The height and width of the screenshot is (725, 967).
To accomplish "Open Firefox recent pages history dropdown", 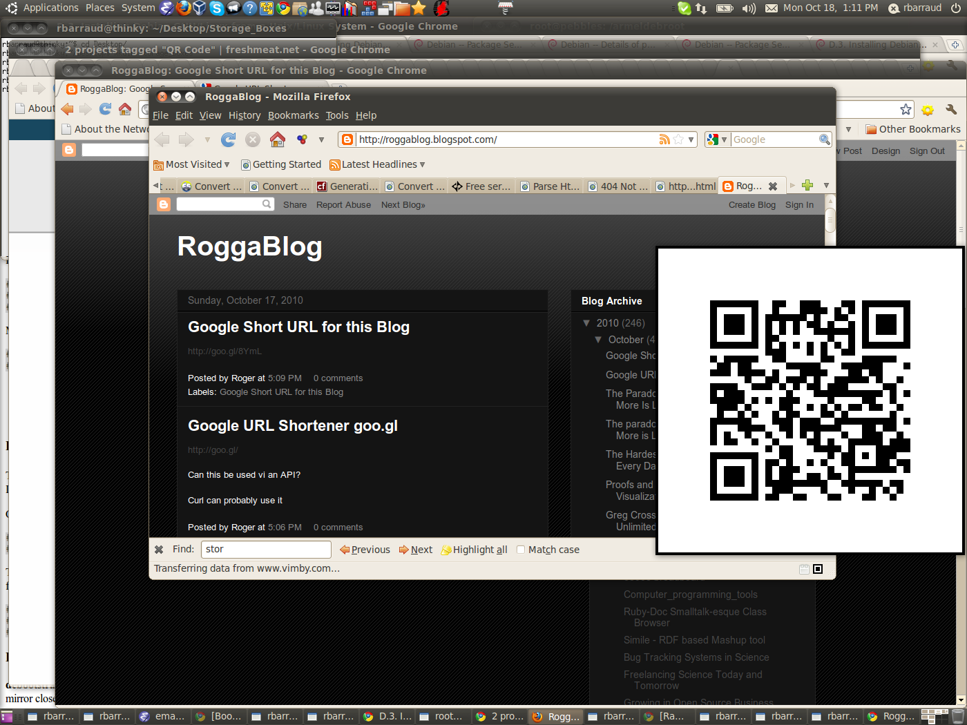I will (x=207, y=139).
